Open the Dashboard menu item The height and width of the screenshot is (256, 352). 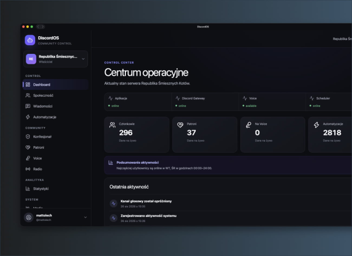click(56, 85)
